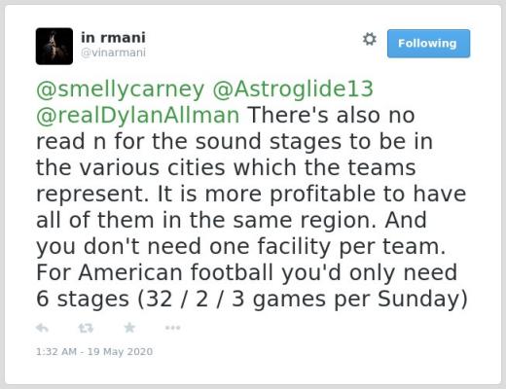The height and width of the screenshot is (389, 506).
Task: Click the "one facility per team" sentence
Action: (x=328, y=246)
